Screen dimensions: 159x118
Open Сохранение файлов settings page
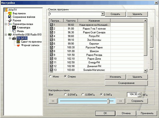[24, 17]
